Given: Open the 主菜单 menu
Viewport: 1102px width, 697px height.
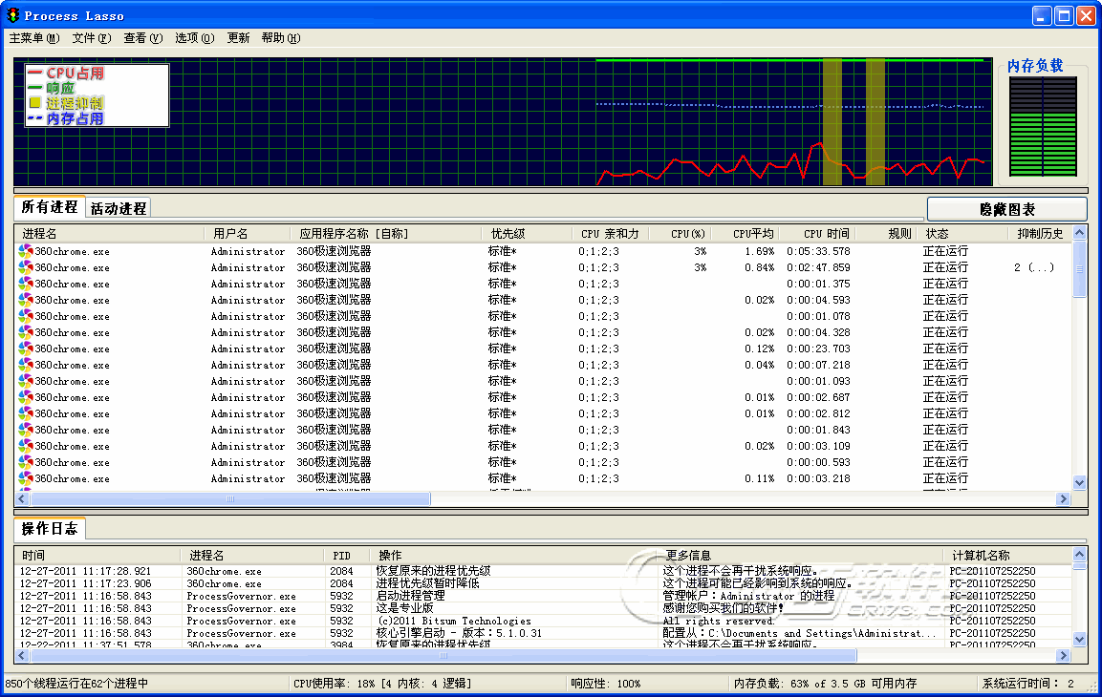Looking at the screenshot, I should (x=33, y=38).
